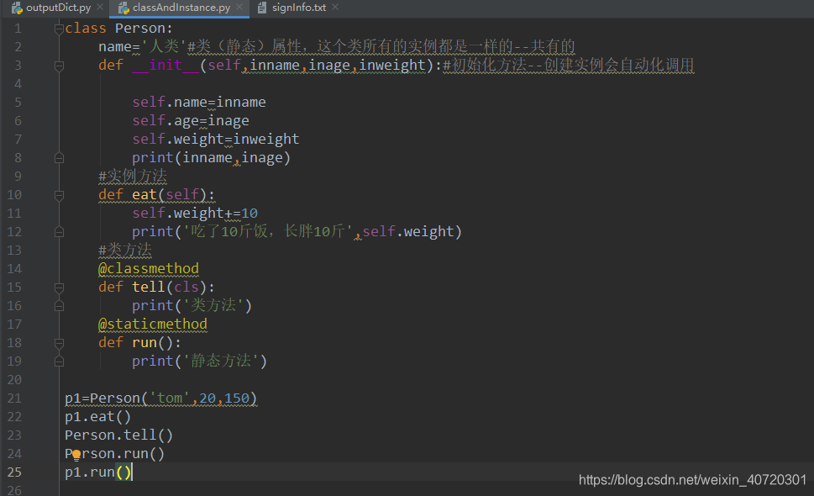Click line number 1 in gutter
814x496 pixels.
coord(18,28)
